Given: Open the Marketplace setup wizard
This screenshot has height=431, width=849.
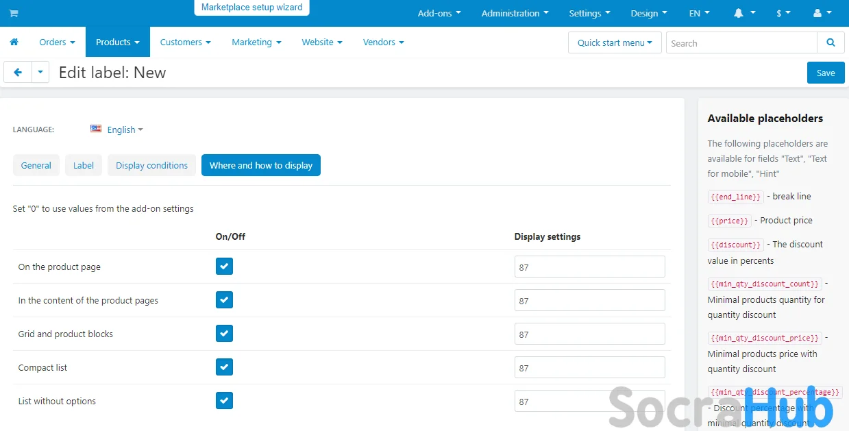Looking at the screenshot, I should (251, 8).
